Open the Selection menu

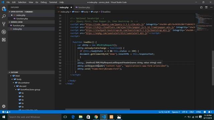(x=22, y=2)
